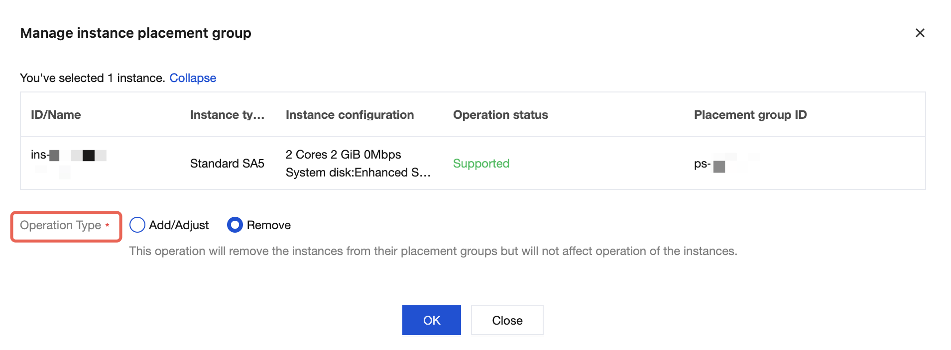This screenshot has width=951, height=350.
Task: Confirm by clicking the OK button
Action: tap(431, 320)
